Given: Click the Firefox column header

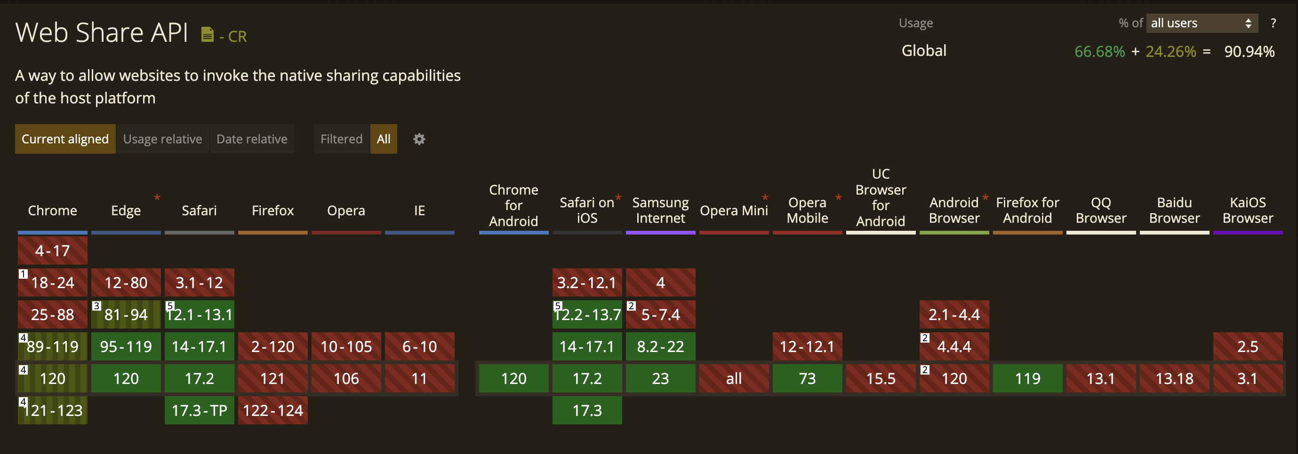Looking at the screenshot, I should [272, 211].
